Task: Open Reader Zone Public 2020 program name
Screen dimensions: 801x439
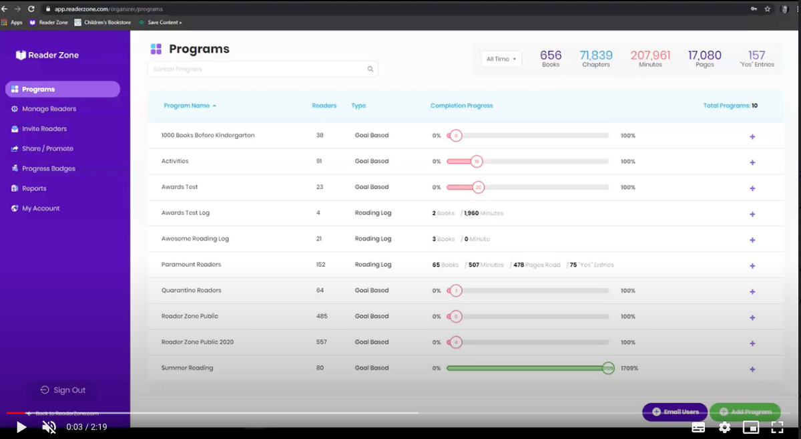Action: coord(198,342)
